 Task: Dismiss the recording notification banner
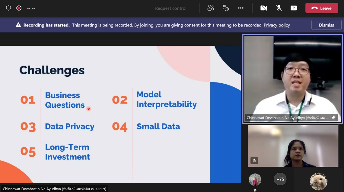pos(326,25)
